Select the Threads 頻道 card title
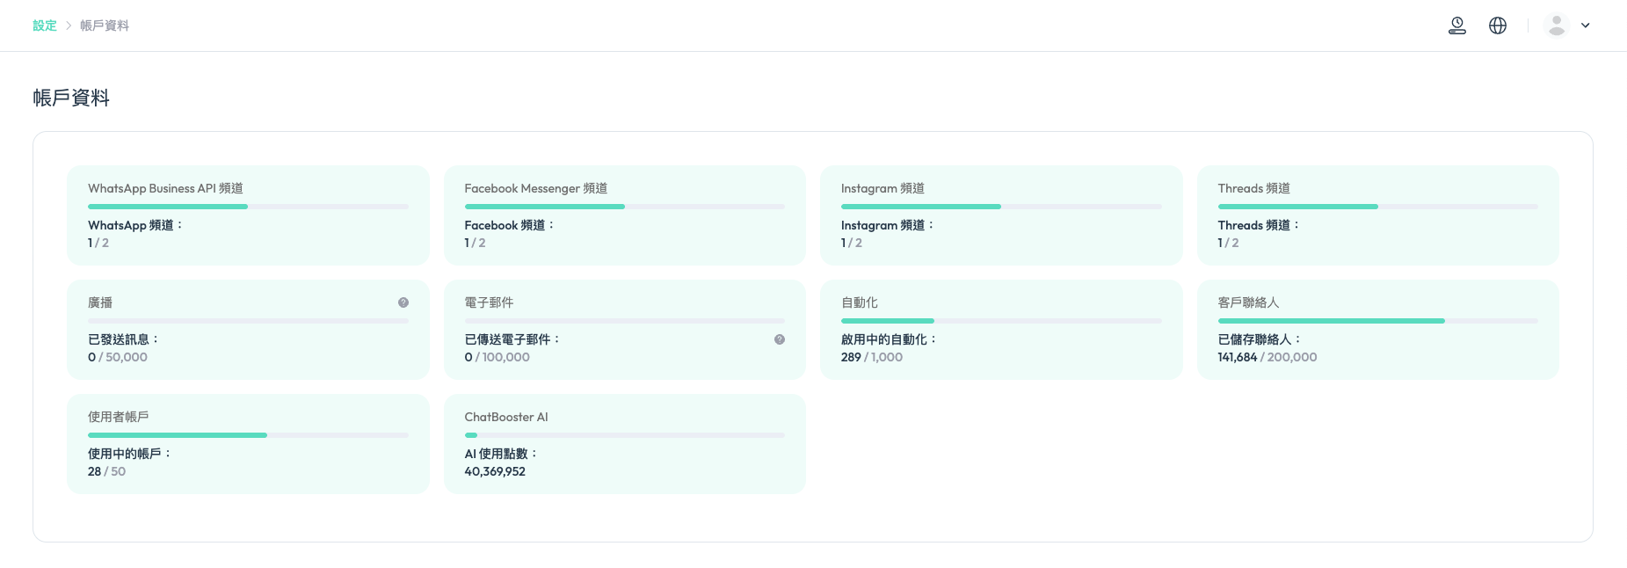Image resolution: width=1627 pixels, height=568 pixels. pos(1254,188)
